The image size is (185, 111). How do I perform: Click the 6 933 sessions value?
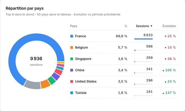pyautogui.click(x=148, y=35)
